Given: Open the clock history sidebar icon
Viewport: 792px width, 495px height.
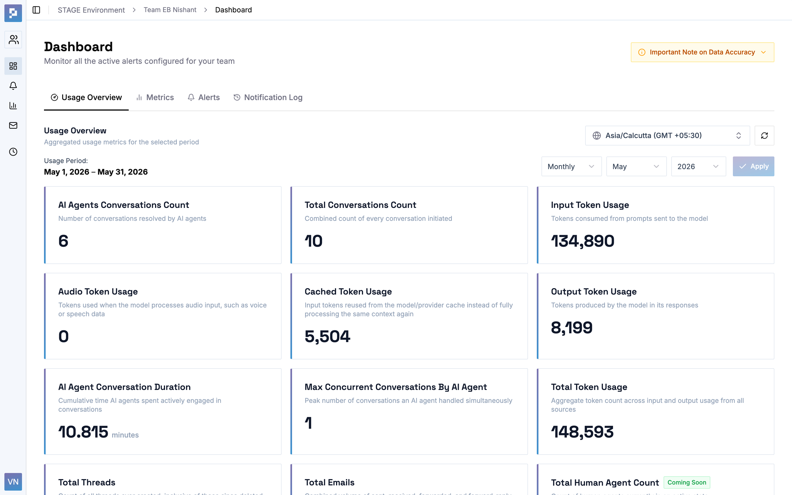Looking at the screenshot, I should [13, 152].
